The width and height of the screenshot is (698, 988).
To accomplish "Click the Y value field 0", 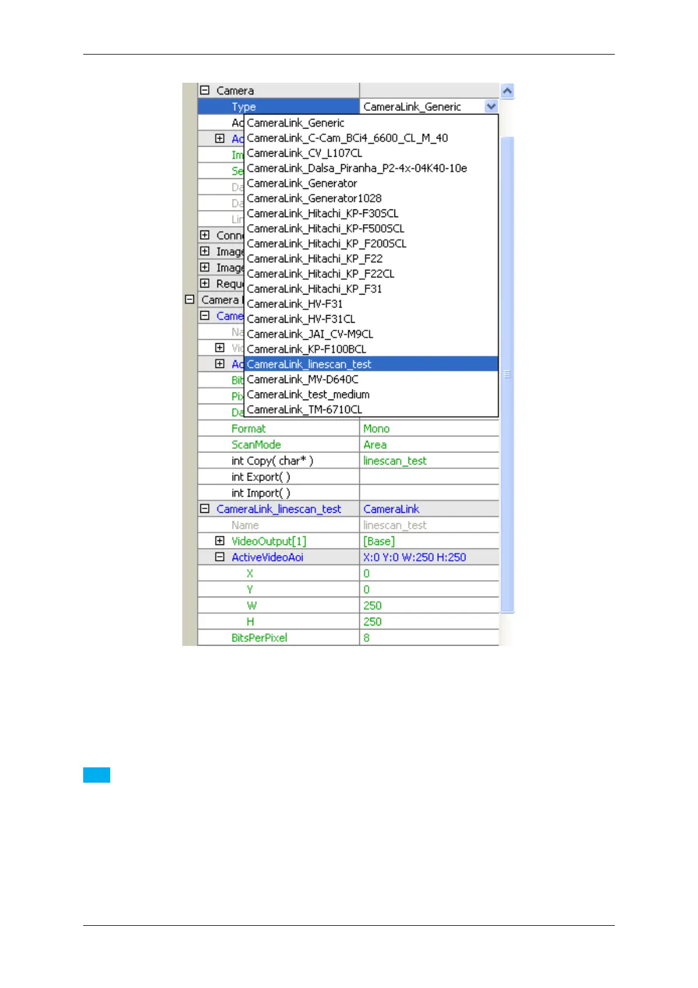I will point(429,589).
